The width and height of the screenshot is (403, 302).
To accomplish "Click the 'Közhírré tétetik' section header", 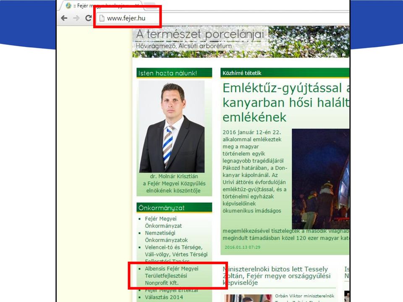I will point(285,73).
